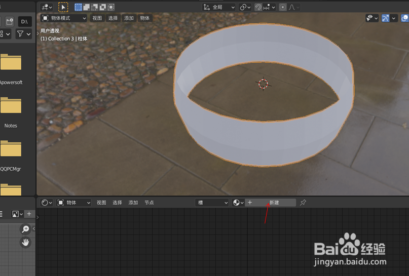Browse materials with the sphere icon
The width and height of the screenshot is (409, 276).
pyautogui.click(x=238, y=203)
